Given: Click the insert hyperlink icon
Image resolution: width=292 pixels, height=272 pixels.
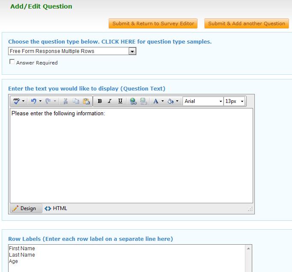Looking at the screenshot, I should click(133, 101).
